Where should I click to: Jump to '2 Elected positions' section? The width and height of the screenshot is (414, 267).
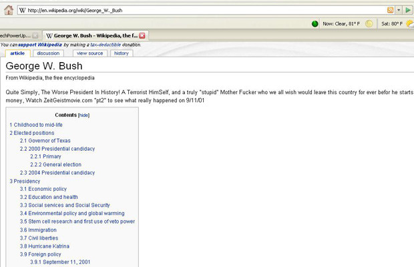32,133
